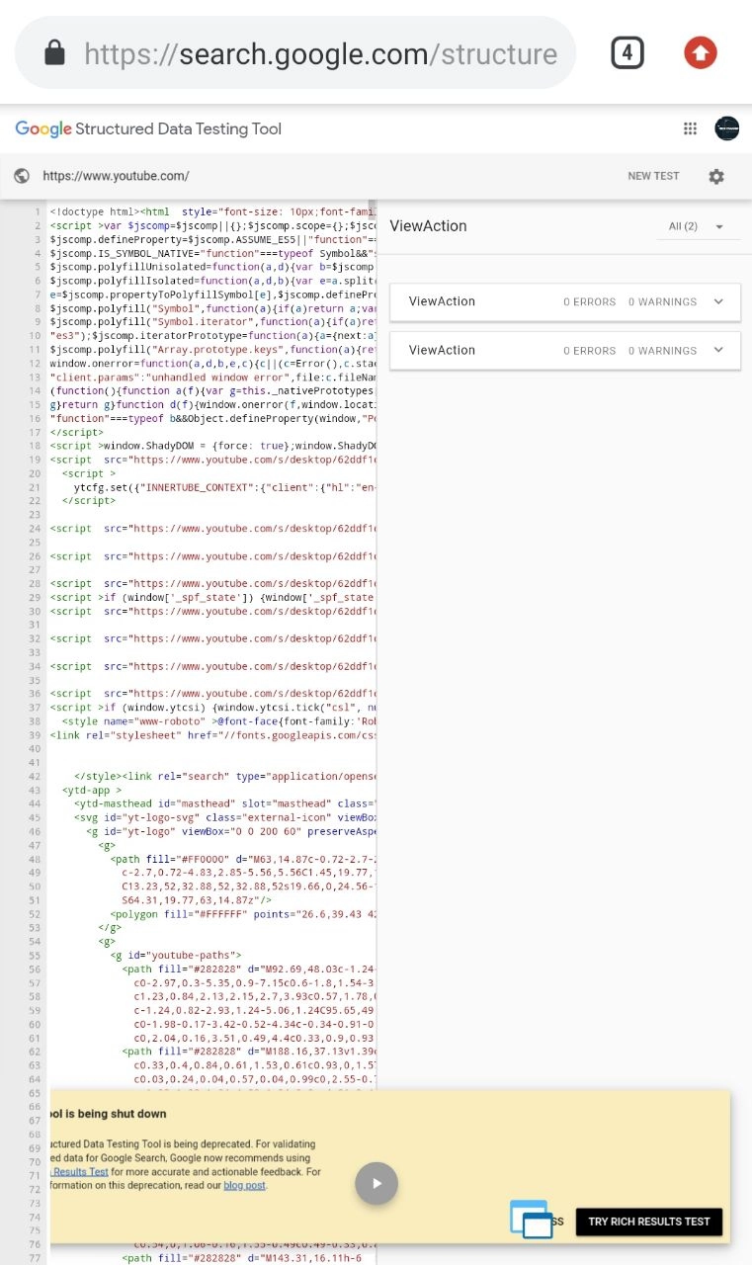Click TRY RICH RESULTS TEST button

point(648,1222)
